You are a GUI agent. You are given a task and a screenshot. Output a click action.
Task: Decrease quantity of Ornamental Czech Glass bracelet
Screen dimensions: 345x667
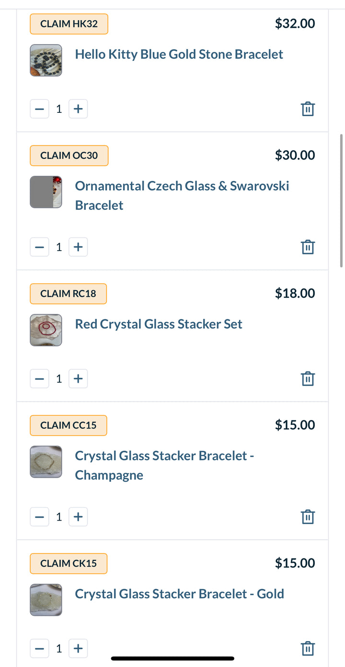pos(40,247)
